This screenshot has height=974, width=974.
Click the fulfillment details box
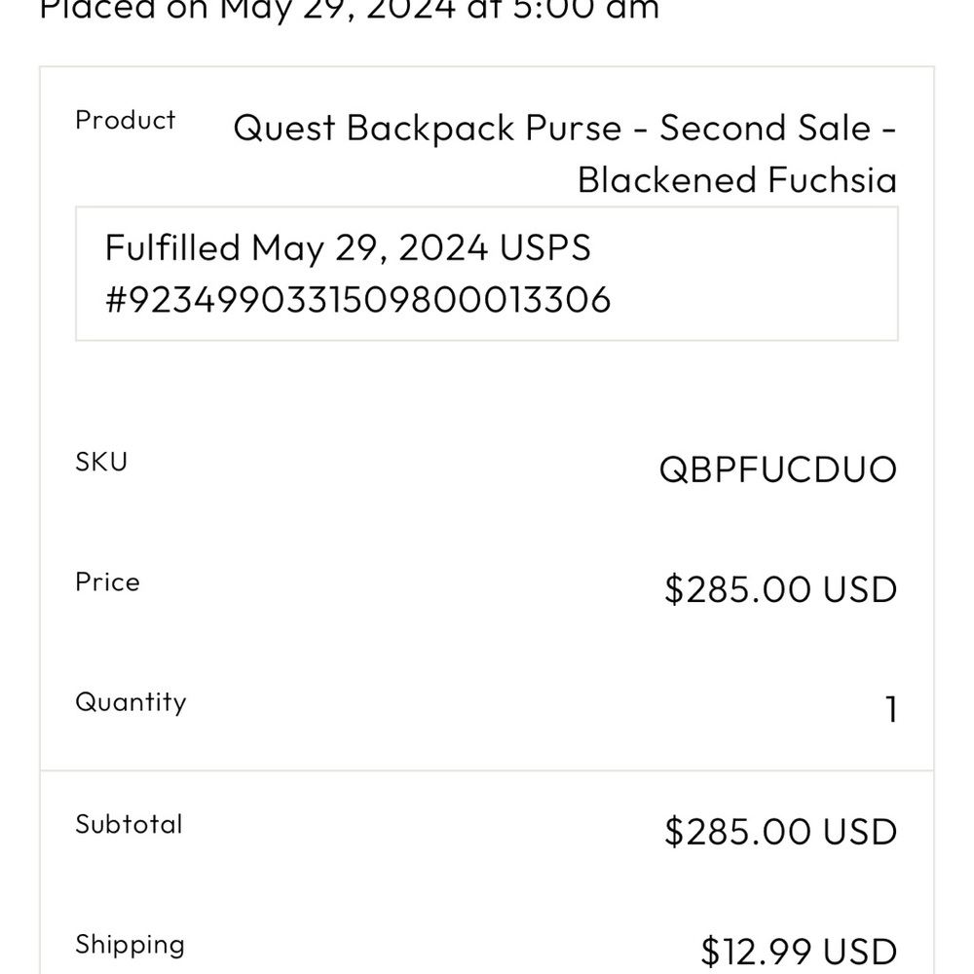tap(487, 274)
